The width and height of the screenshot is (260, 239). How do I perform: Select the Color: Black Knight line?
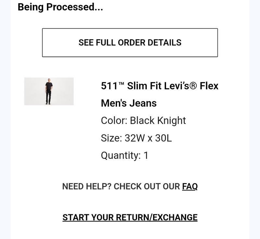click(x=143, y=120)
